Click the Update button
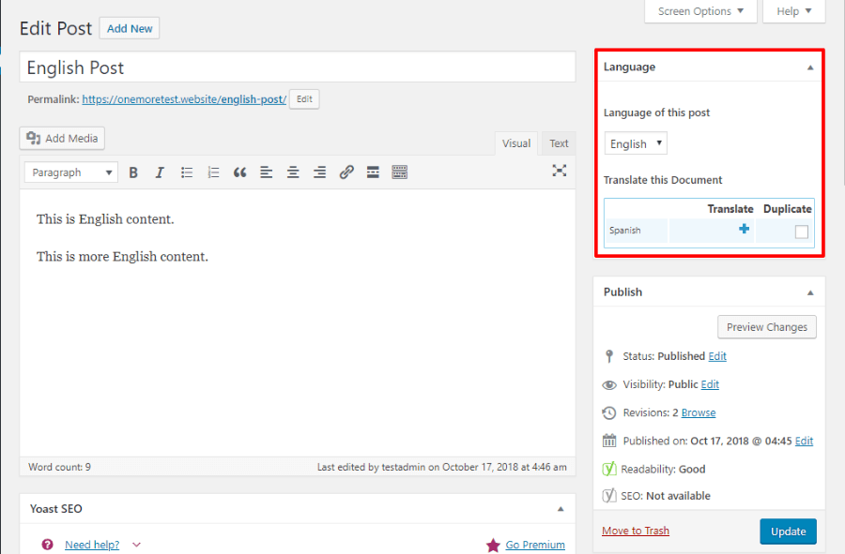This screenshot has width=845, height=554. click(x=788, y=532)
